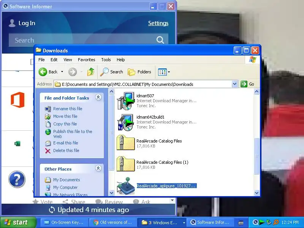Click Log In in Software Informer
This screenshot has height=228, width=304.
coord(27,23)
